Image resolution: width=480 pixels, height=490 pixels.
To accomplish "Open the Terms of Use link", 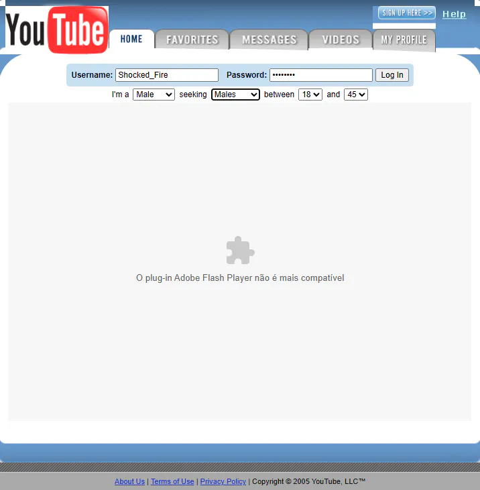I will 172,481.
